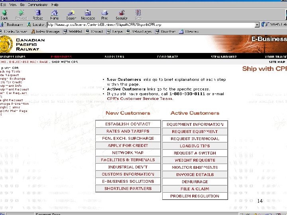287x215 pixels.
Task: Click the Netscape toolbar icon
Action: (x=88, y=13)
